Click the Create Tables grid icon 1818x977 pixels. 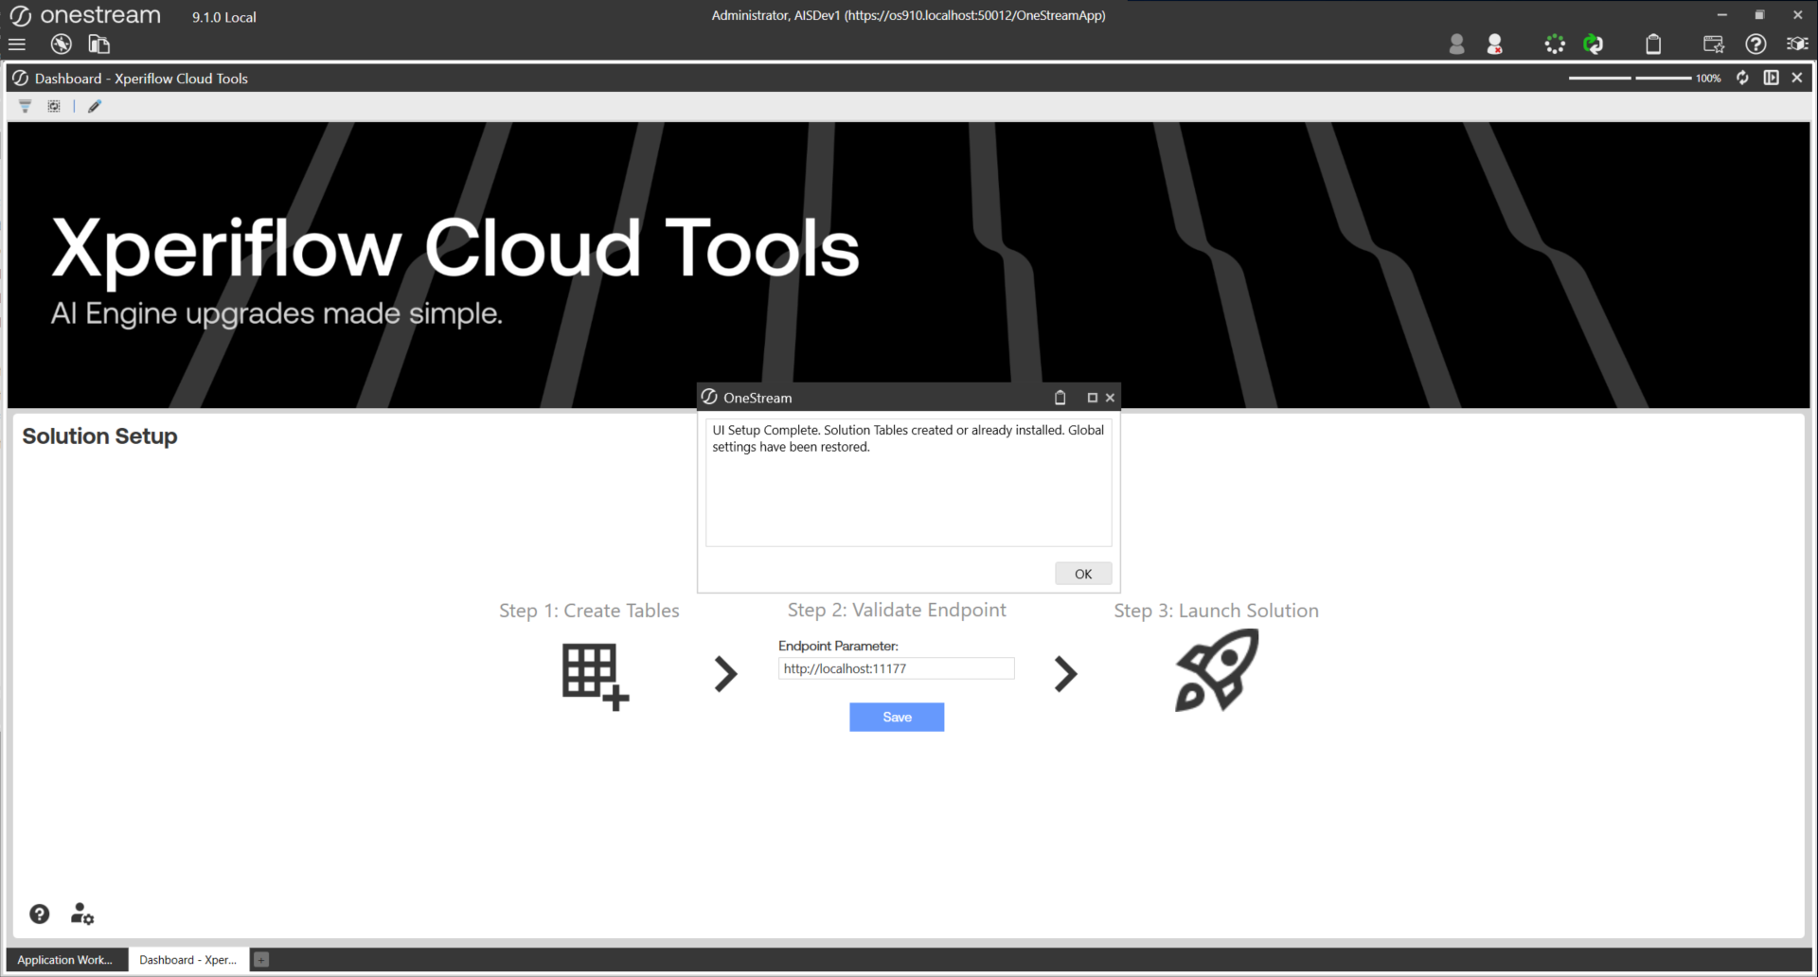[594, 676]
